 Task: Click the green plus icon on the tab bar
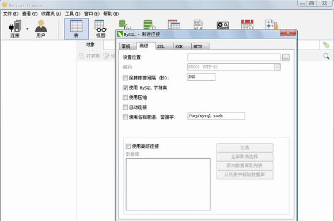pyautogui.click(x=326, y=45)
